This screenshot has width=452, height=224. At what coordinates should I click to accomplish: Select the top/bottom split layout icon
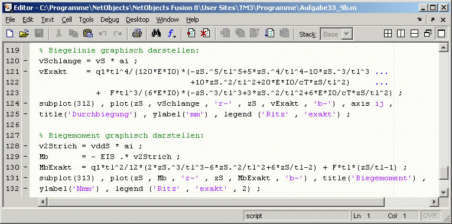414,34
